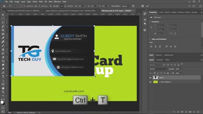Viewport: 203px width, 114px height.
Task: Align left edges button
Action: click(151, 47)
